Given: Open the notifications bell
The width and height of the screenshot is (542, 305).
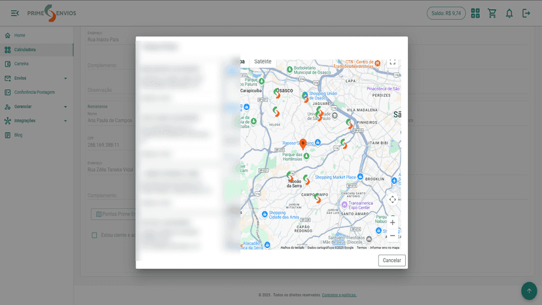Looking at the screenshot, I should click(509, 14).
